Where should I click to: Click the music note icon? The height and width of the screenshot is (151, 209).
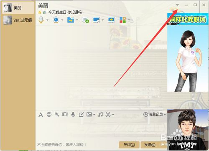[100, 114]
